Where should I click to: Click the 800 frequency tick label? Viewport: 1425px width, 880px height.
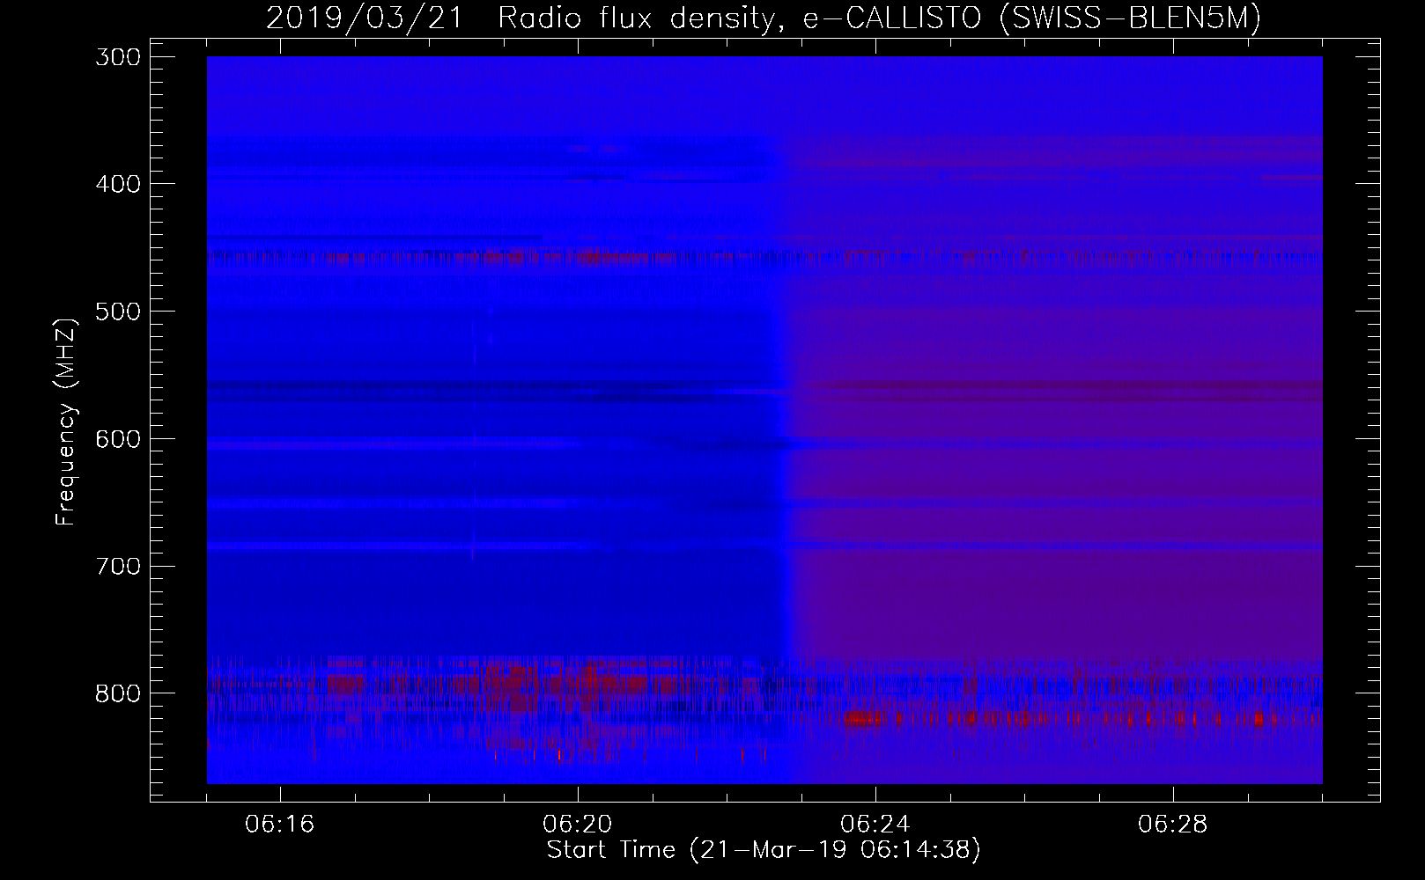(116, 693)
